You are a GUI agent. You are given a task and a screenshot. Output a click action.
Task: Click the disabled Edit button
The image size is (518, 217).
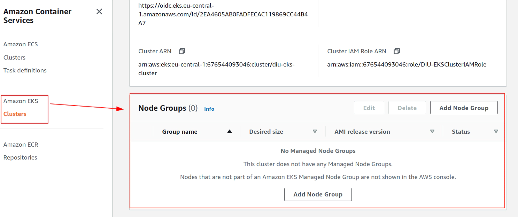pyautogui.click(x=369, y=108)
